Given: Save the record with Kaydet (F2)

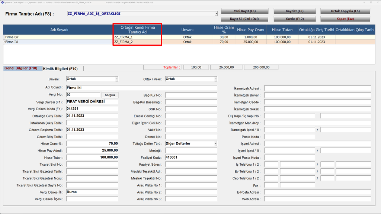Looking at the screenshot, I should [295, 11].
